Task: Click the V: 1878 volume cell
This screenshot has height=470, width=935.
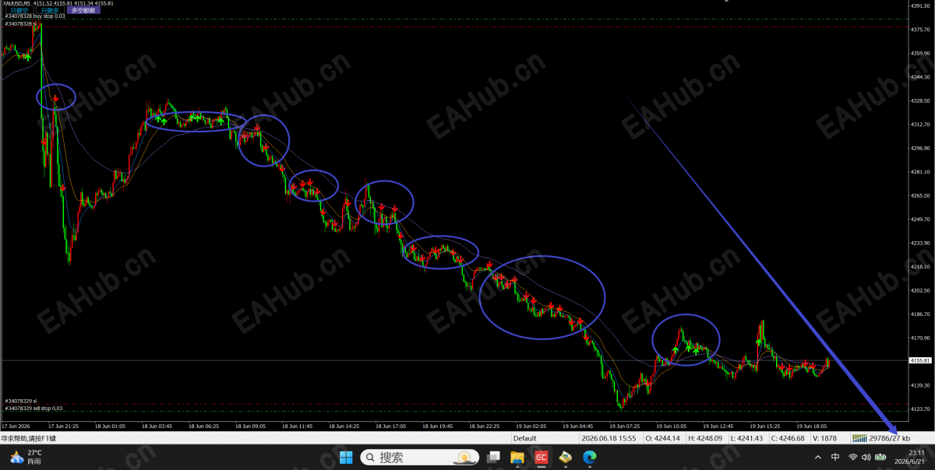Action: [824, 438]
